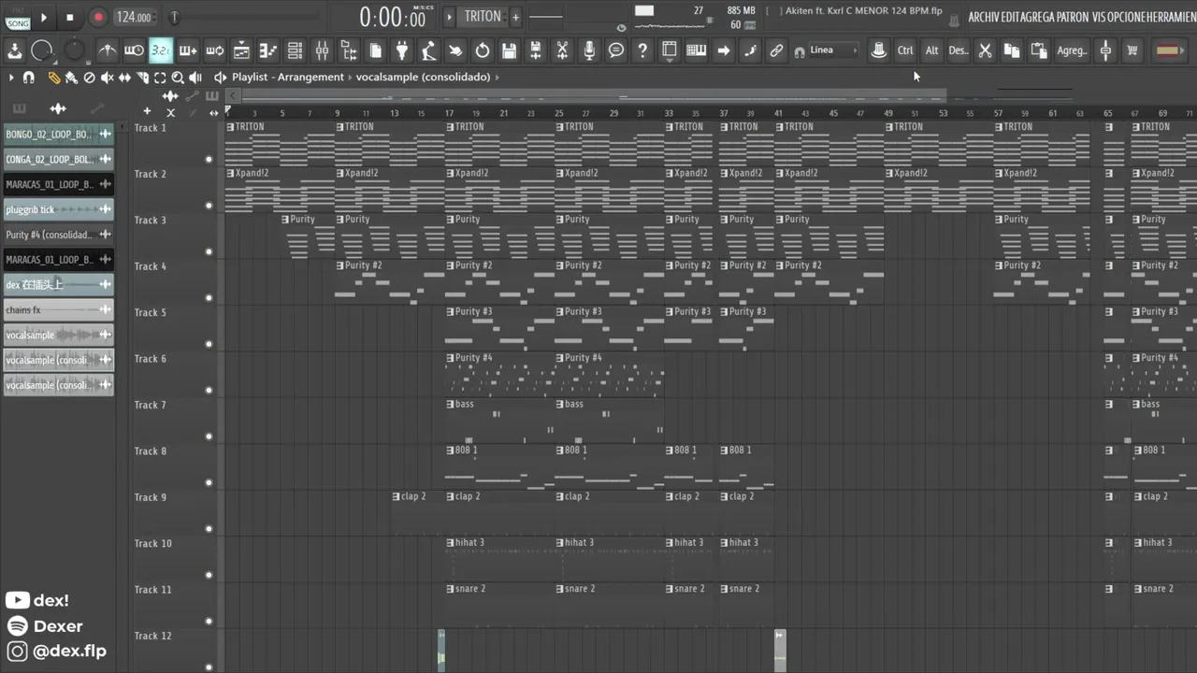Screen dimensions: 1197x673
Task: Select the slip tool
Action: 124,78
